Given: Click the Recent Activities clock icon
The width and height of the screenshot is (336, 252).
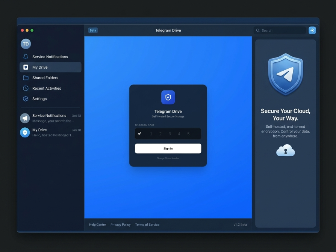Looking at the screenshot, I should pyautogui.click(x=26, y=88).
